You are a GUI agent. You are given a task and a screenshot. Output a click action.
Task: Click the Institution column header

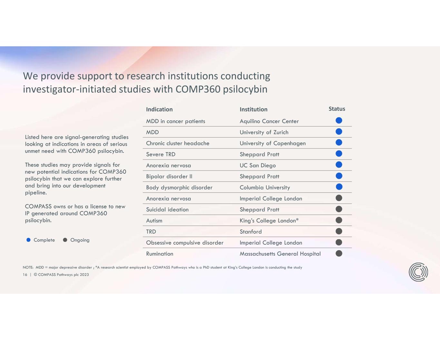point(253,109)
